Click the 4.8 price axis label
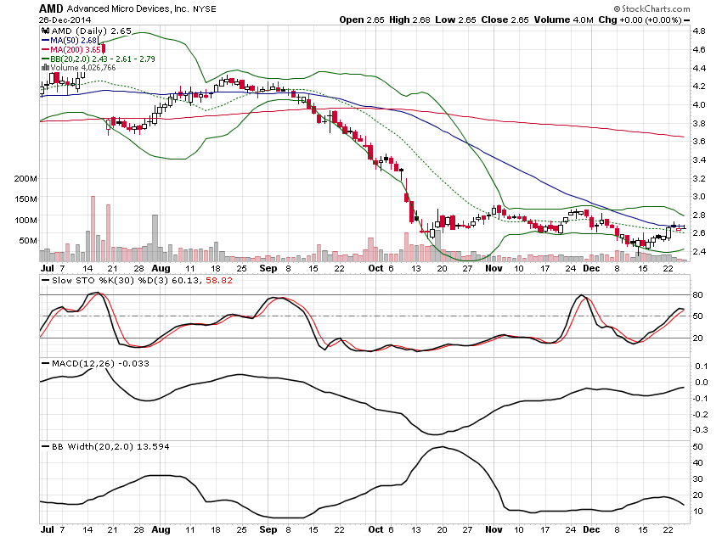The image size is (722, 537). [x=699, y=31]
